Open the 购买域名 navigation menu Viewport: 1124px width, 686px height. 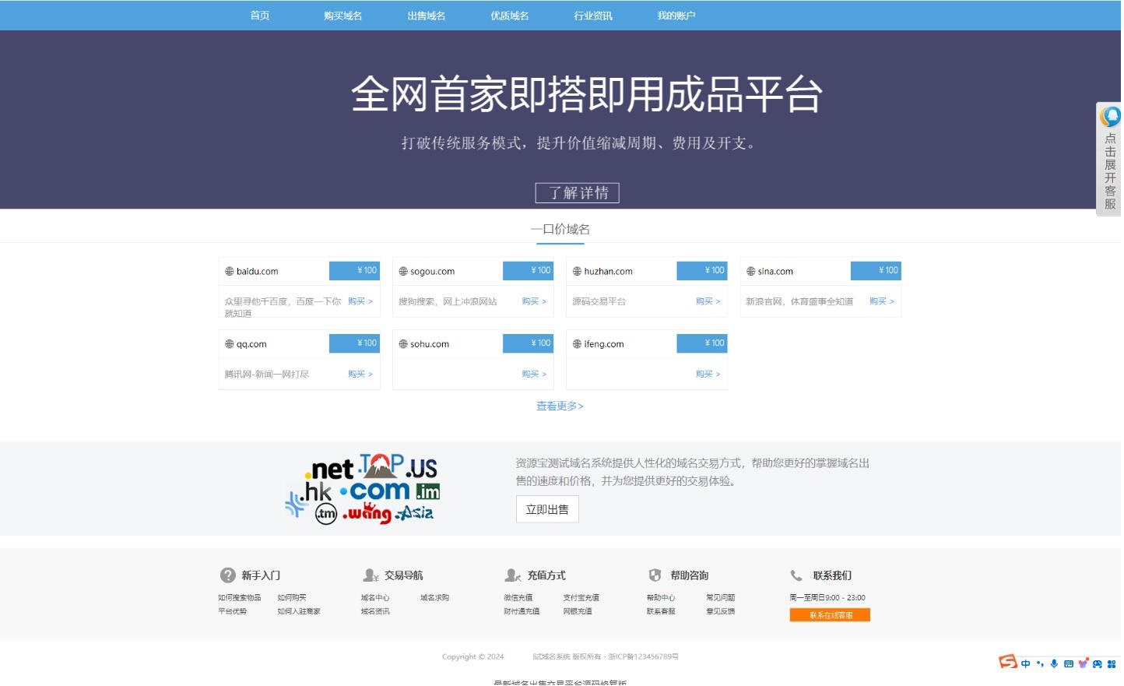[342, 15]
